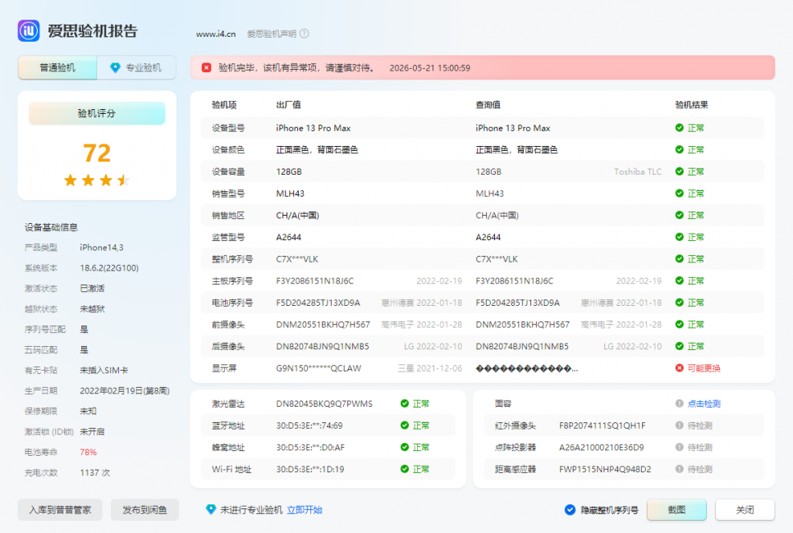Screen dimensions: 793x533
Task: Click the green check icon for 设备颜色 row
Action: point(679,149)
